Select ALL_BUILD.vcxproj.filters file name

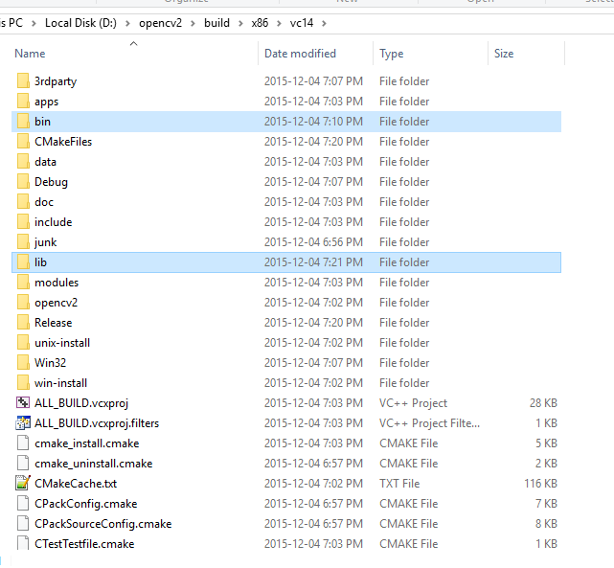click(x=97, y=423)
